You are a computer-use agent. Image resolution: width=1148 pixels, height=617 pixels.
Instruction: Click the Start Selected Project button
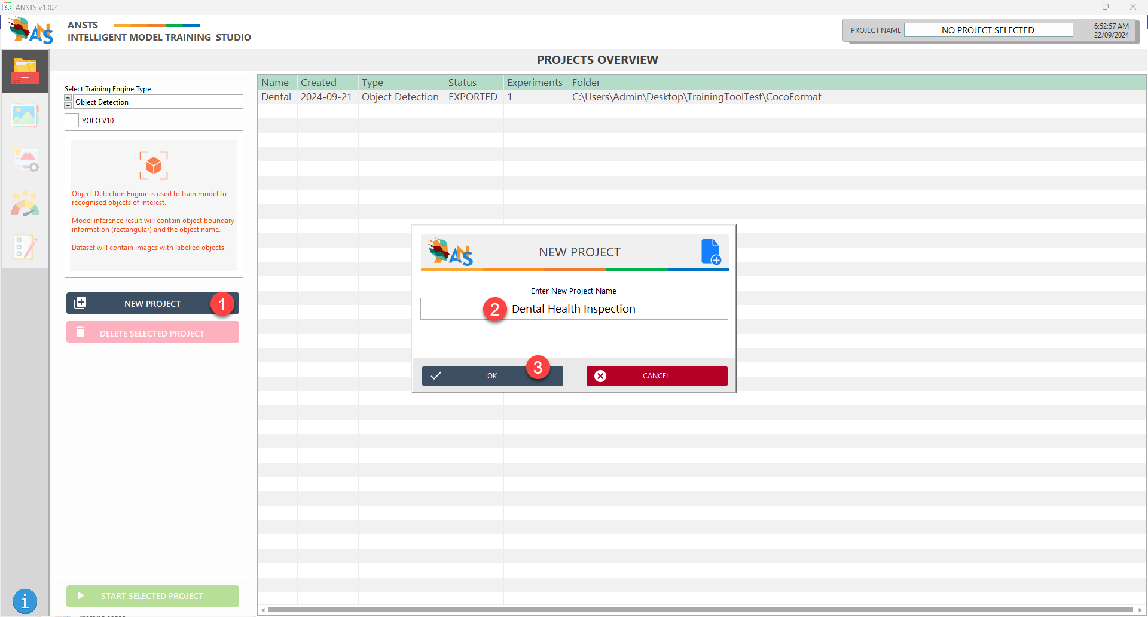(x=152, y=596)
